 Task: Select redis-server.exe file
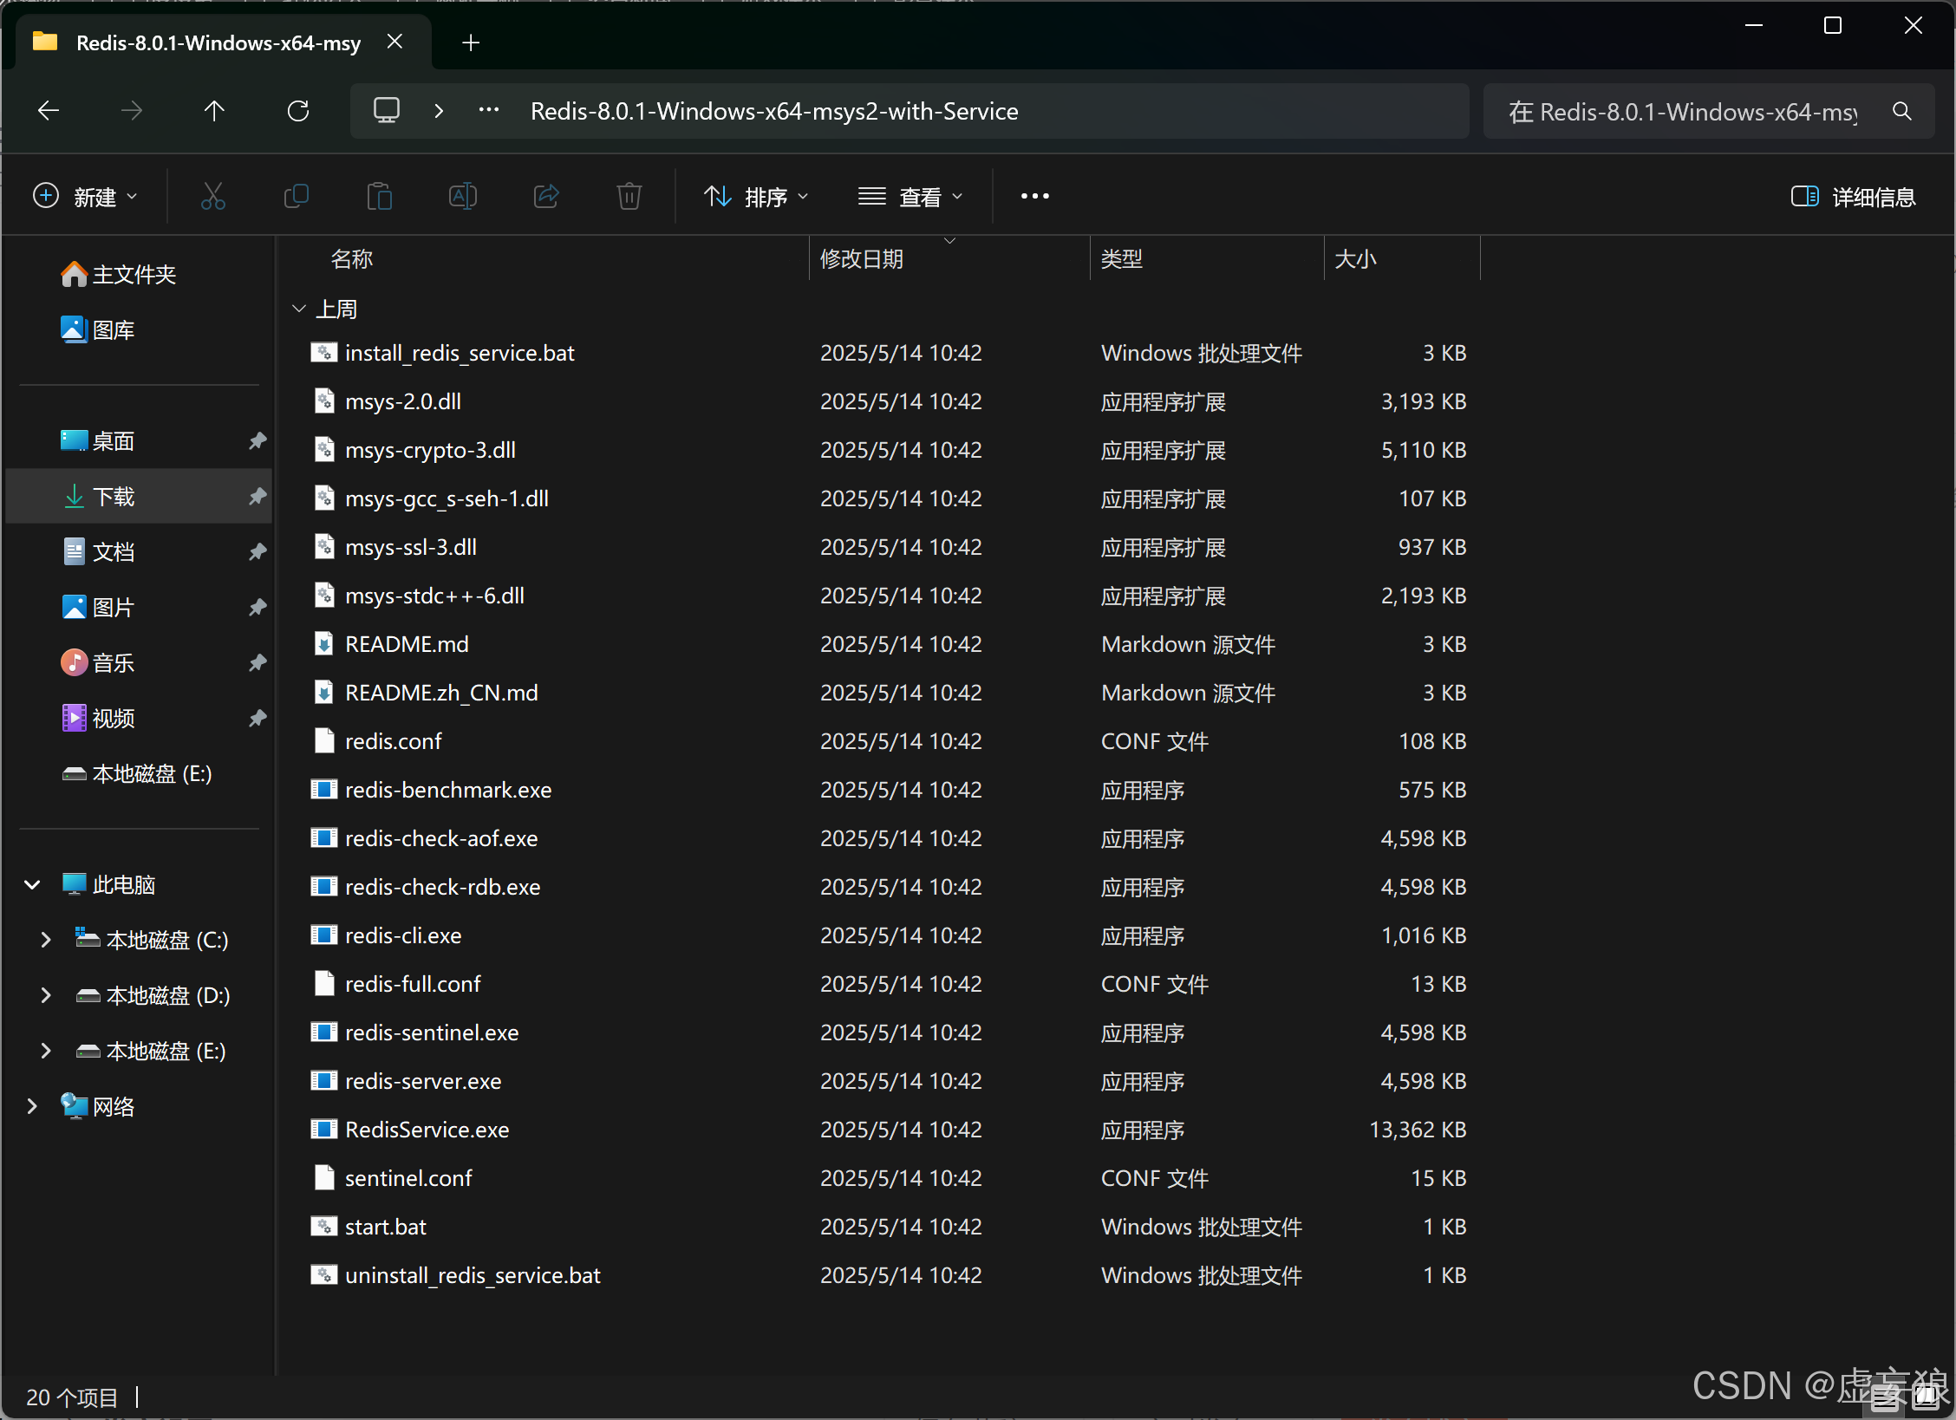point(423,1081)
